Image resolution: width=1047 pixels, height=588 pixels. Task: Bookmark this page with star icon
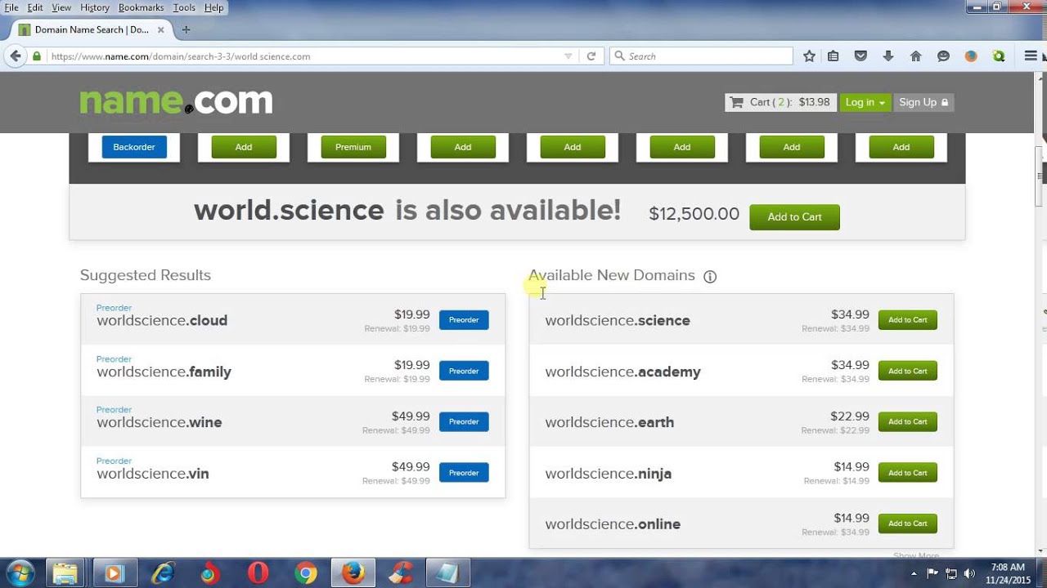click(809, 56)
